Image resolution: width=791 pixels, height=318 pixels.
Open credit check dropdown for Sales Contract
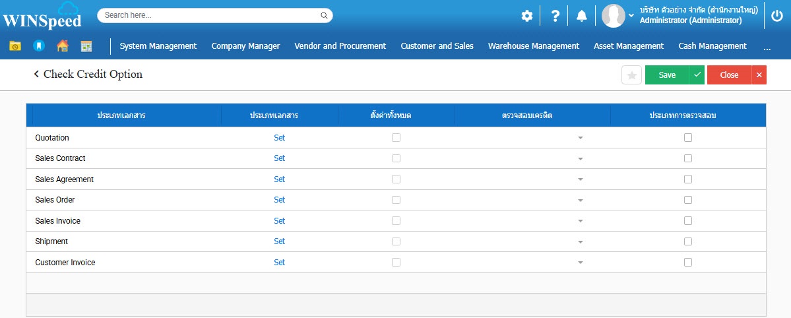click(580, 158)
